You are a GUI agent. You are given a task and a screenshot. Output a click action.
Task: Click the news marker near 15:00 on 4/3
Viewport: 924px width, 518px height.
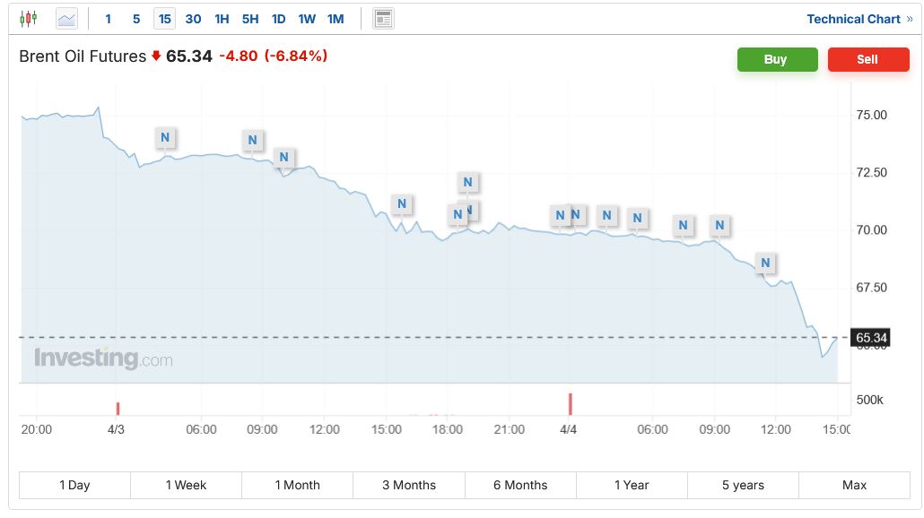coord(402,203)
